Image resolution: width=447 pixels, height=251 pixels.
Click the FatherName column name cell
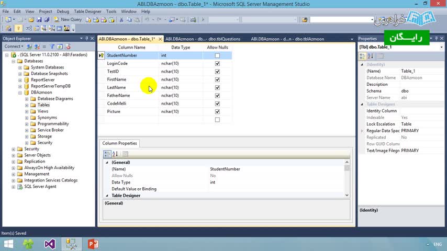(131, 96)
